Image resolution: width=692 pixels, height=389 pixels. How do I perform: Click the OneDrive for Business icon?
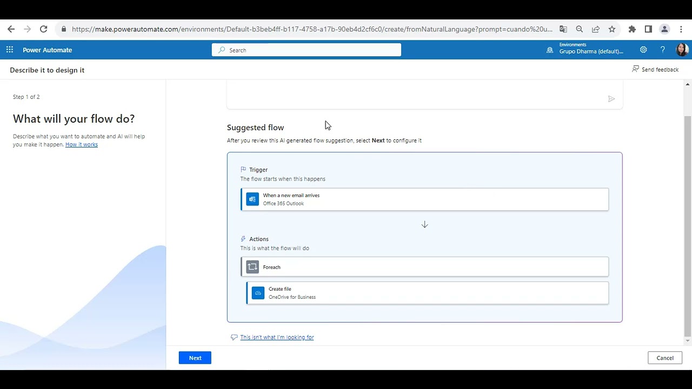point(258,293)
